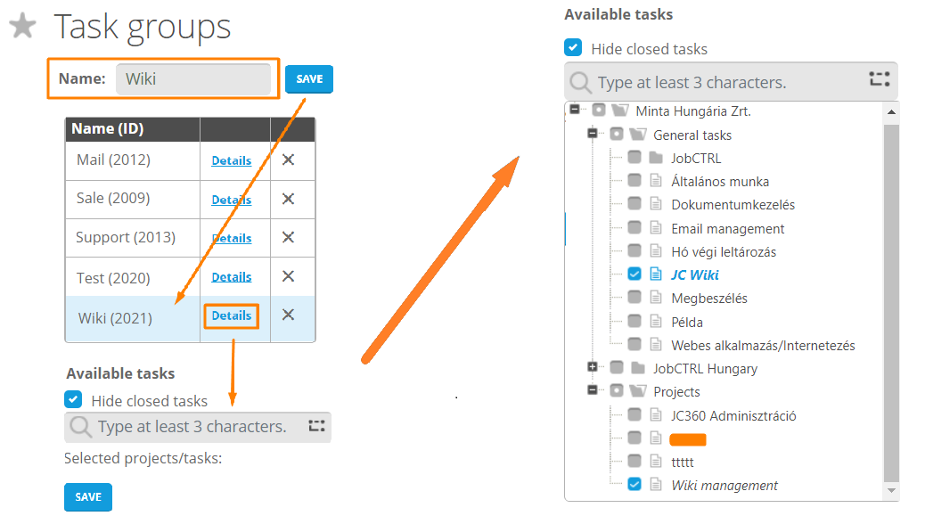The width and height of the screenshot is (925, 524).
Task: Click the magnifier icon in right search field
Action: click(x=581, y=83)
